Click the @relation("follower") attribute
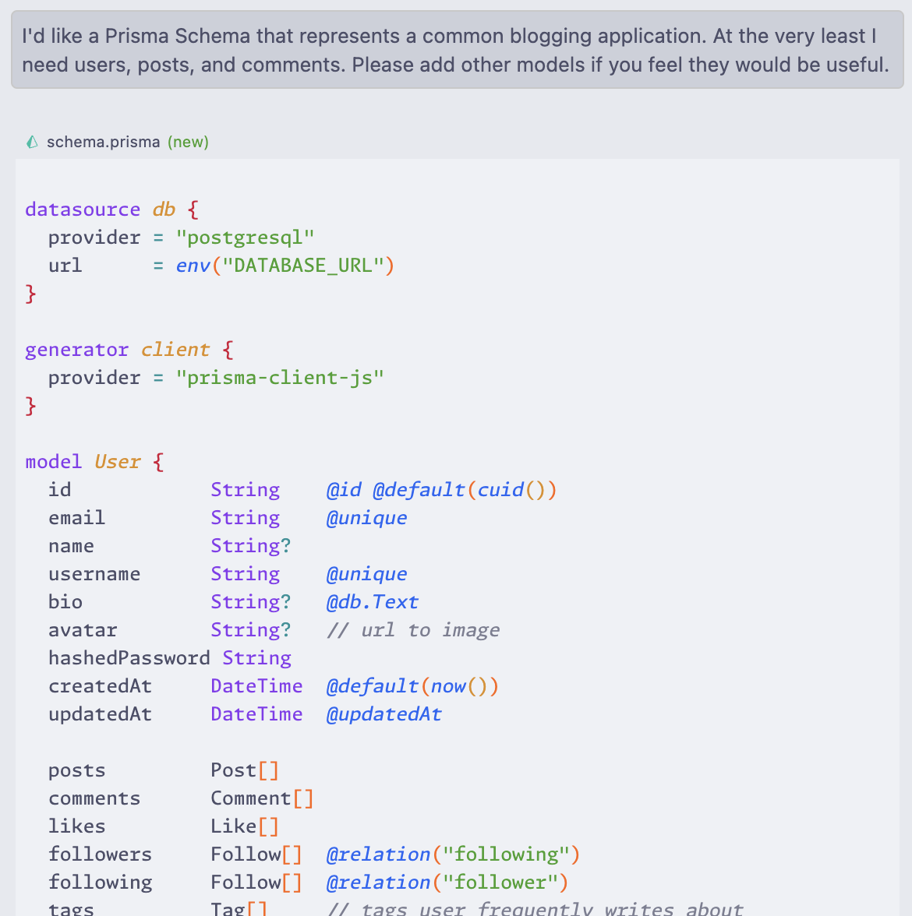 [447, 883]
